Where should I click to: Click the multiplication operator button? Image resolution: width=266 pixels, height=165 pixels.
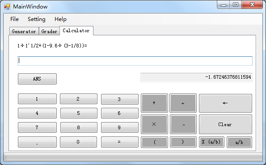coord(154,124)
